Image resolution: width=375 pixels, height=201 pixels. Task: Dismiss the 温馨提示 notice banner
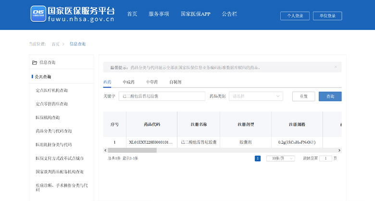[336, 67]
